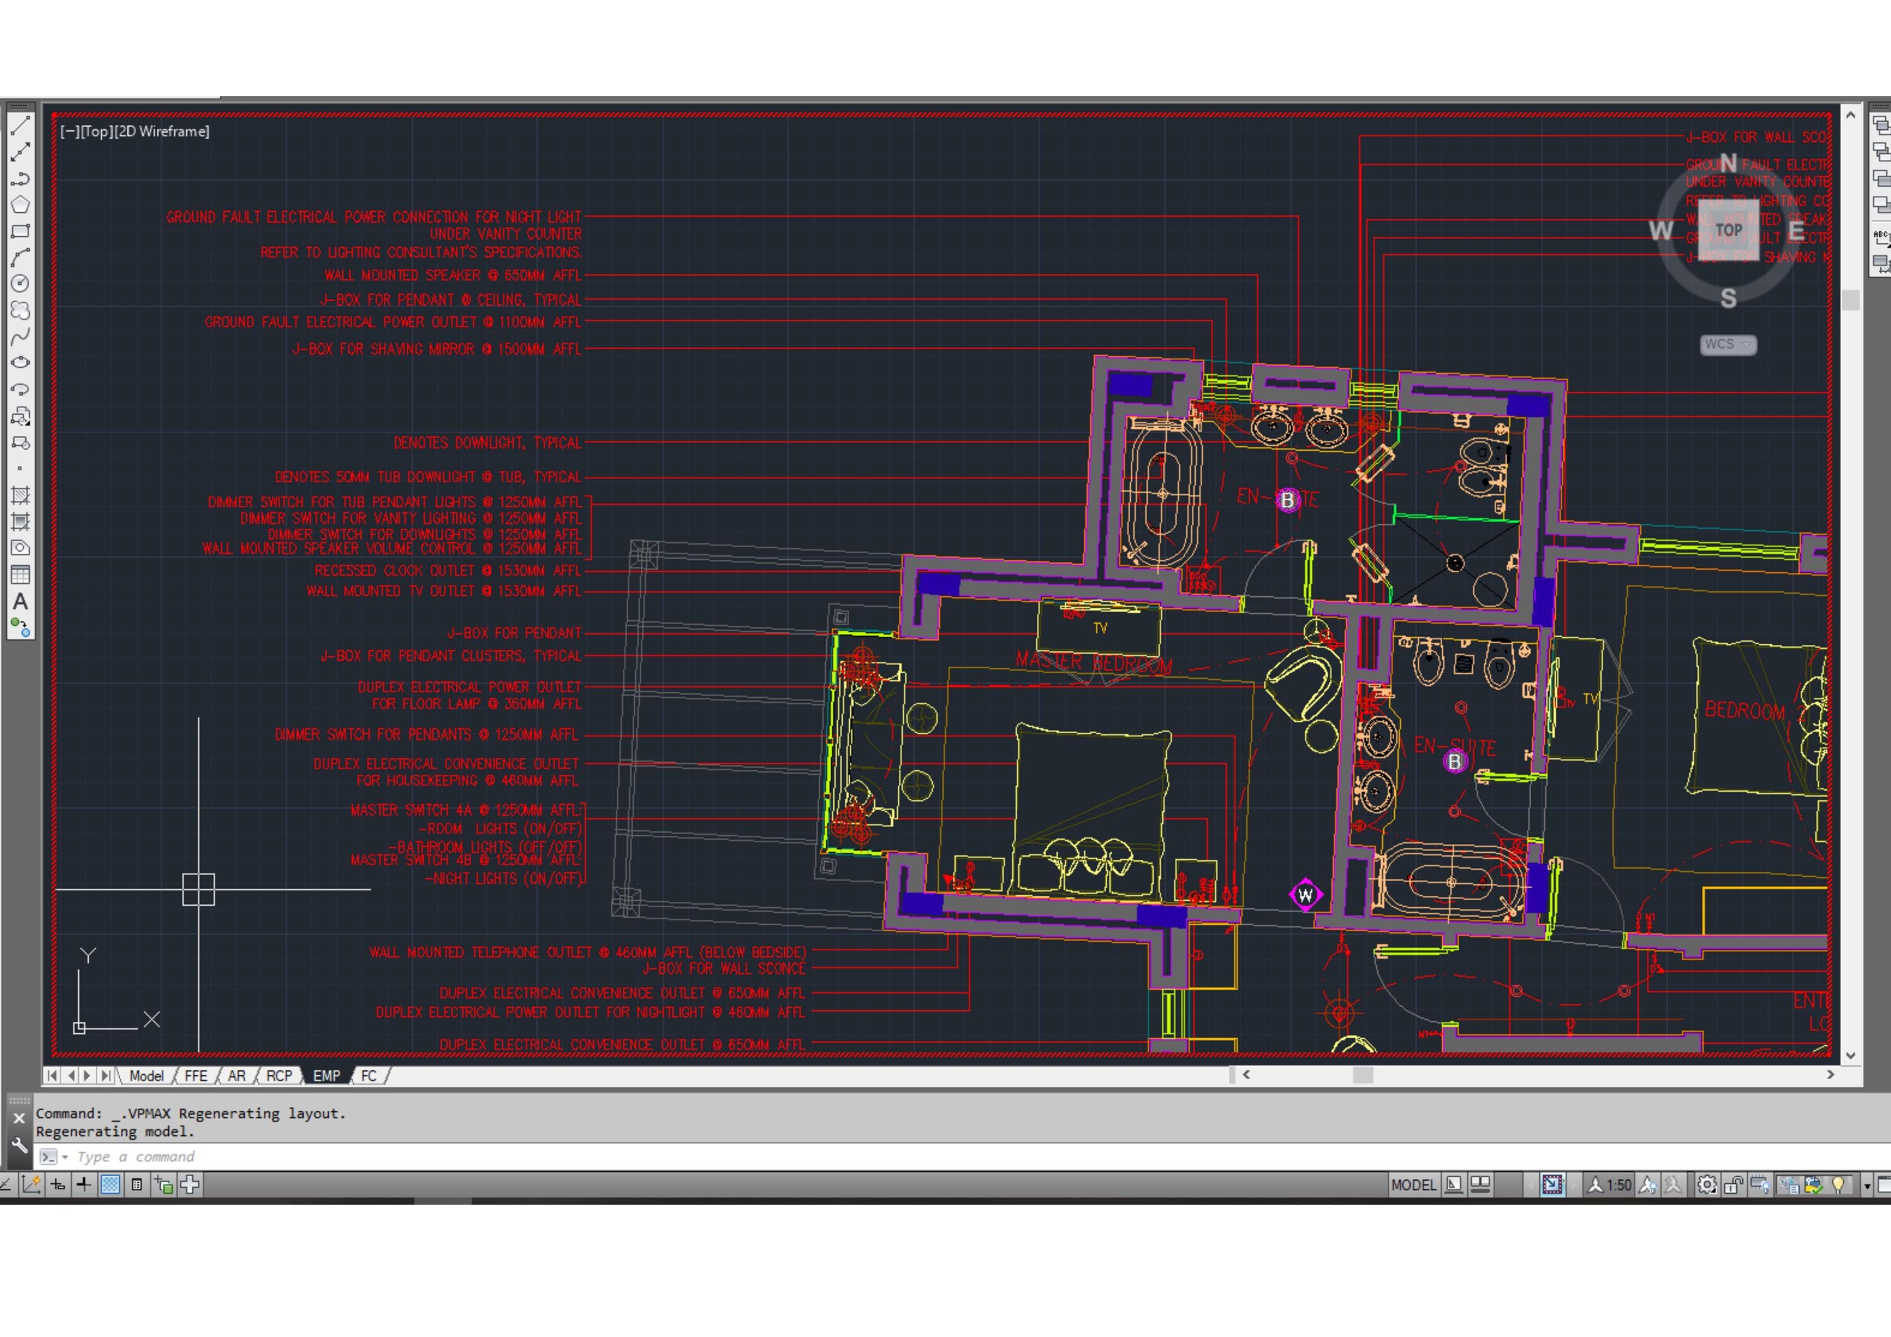Switch to the RCP layout tab
Screen dimensions: 1891x1337
279,1076
